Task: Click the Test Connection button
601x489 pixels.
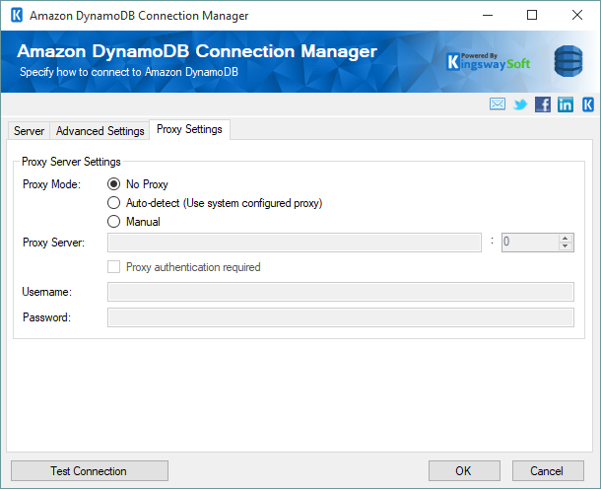Action: (90, 470)
